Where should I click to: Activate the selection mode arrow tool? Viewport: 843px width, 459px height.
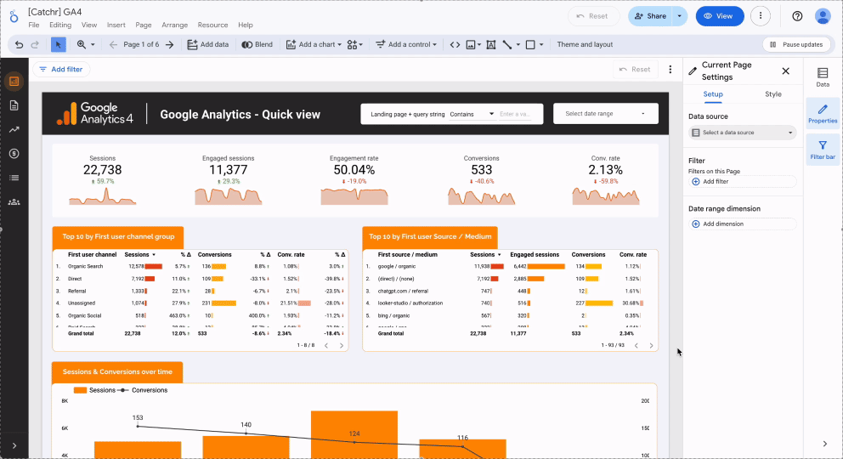click(58, 44)
